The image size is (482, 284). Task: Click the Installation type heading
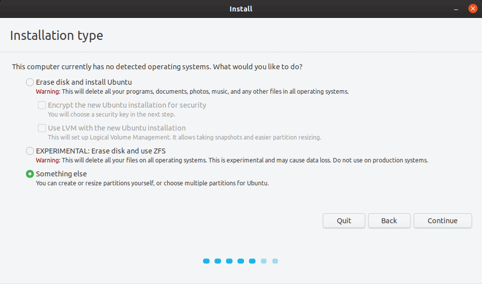click(56, 35)
